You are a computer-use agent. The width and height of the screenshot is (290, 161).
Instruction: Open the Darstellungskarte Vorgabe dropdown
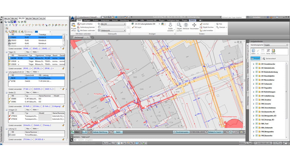point(276,45)
